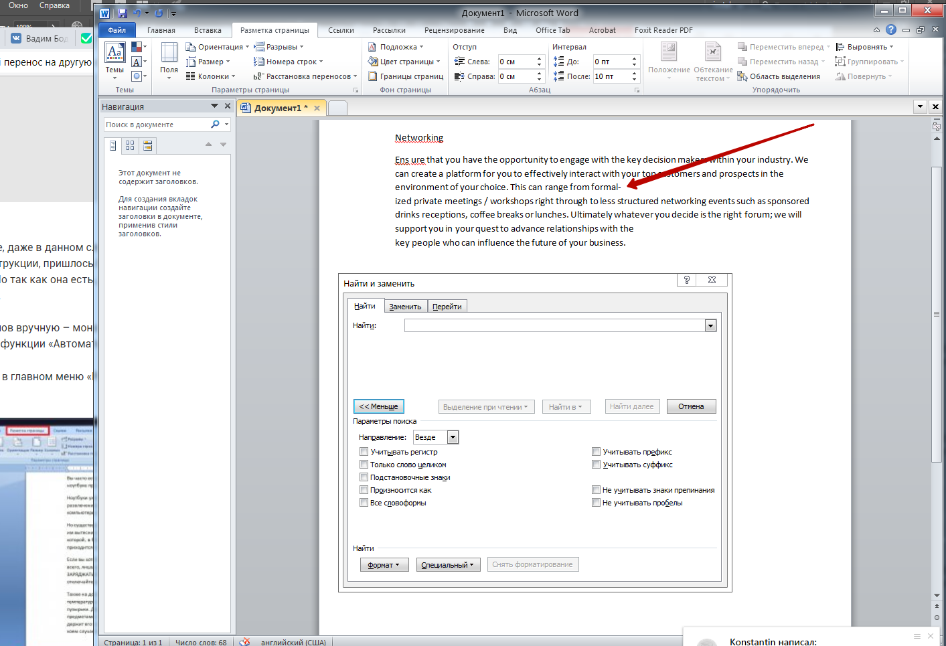
Task: Click the Word Help question mark icon
Action: (x=890, y=30)
